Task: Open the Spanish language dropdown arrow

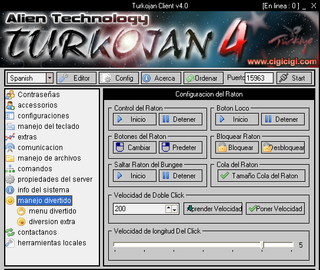Action: [x=49, y=78]
